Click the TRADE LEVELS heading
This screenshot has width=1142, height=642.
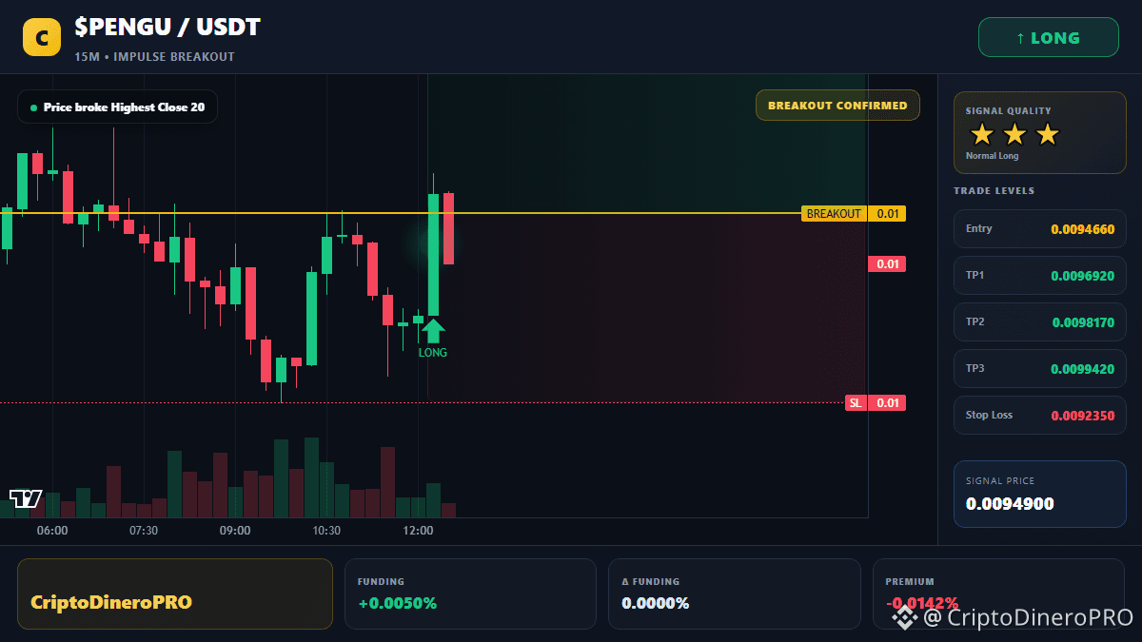(x=994, y=191)
